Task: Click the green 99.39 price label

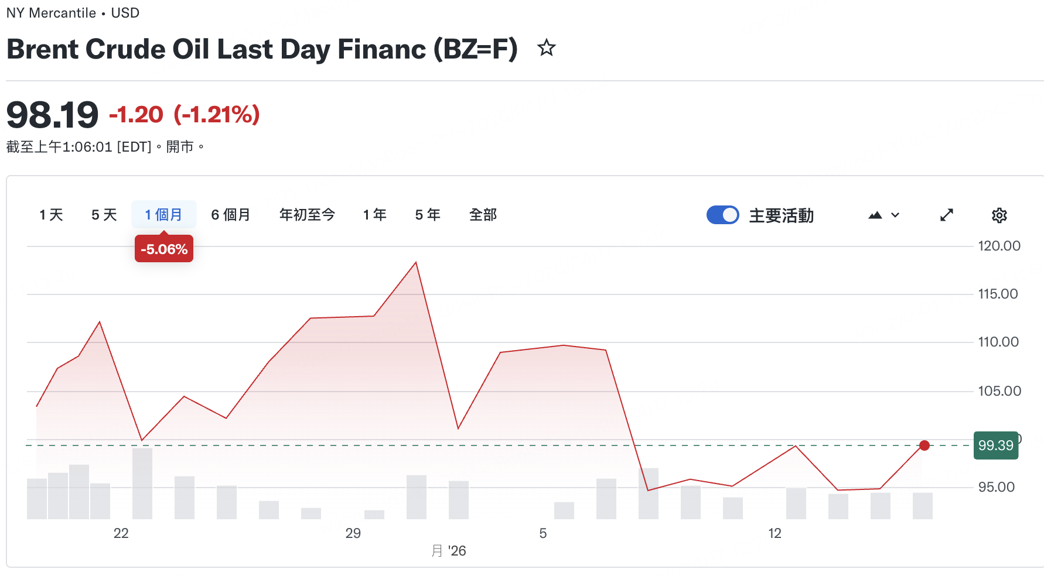Action: 995,445
